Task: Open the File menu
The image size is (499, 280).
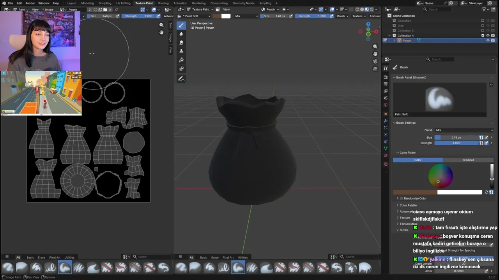Action: tap(11, 3)
